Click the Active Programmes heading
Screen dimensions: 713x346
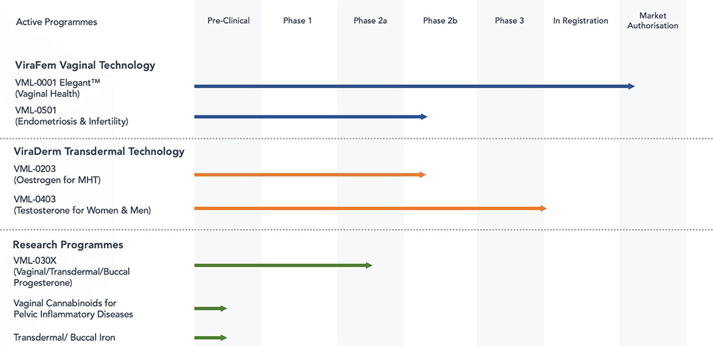[x=56, y=22]
